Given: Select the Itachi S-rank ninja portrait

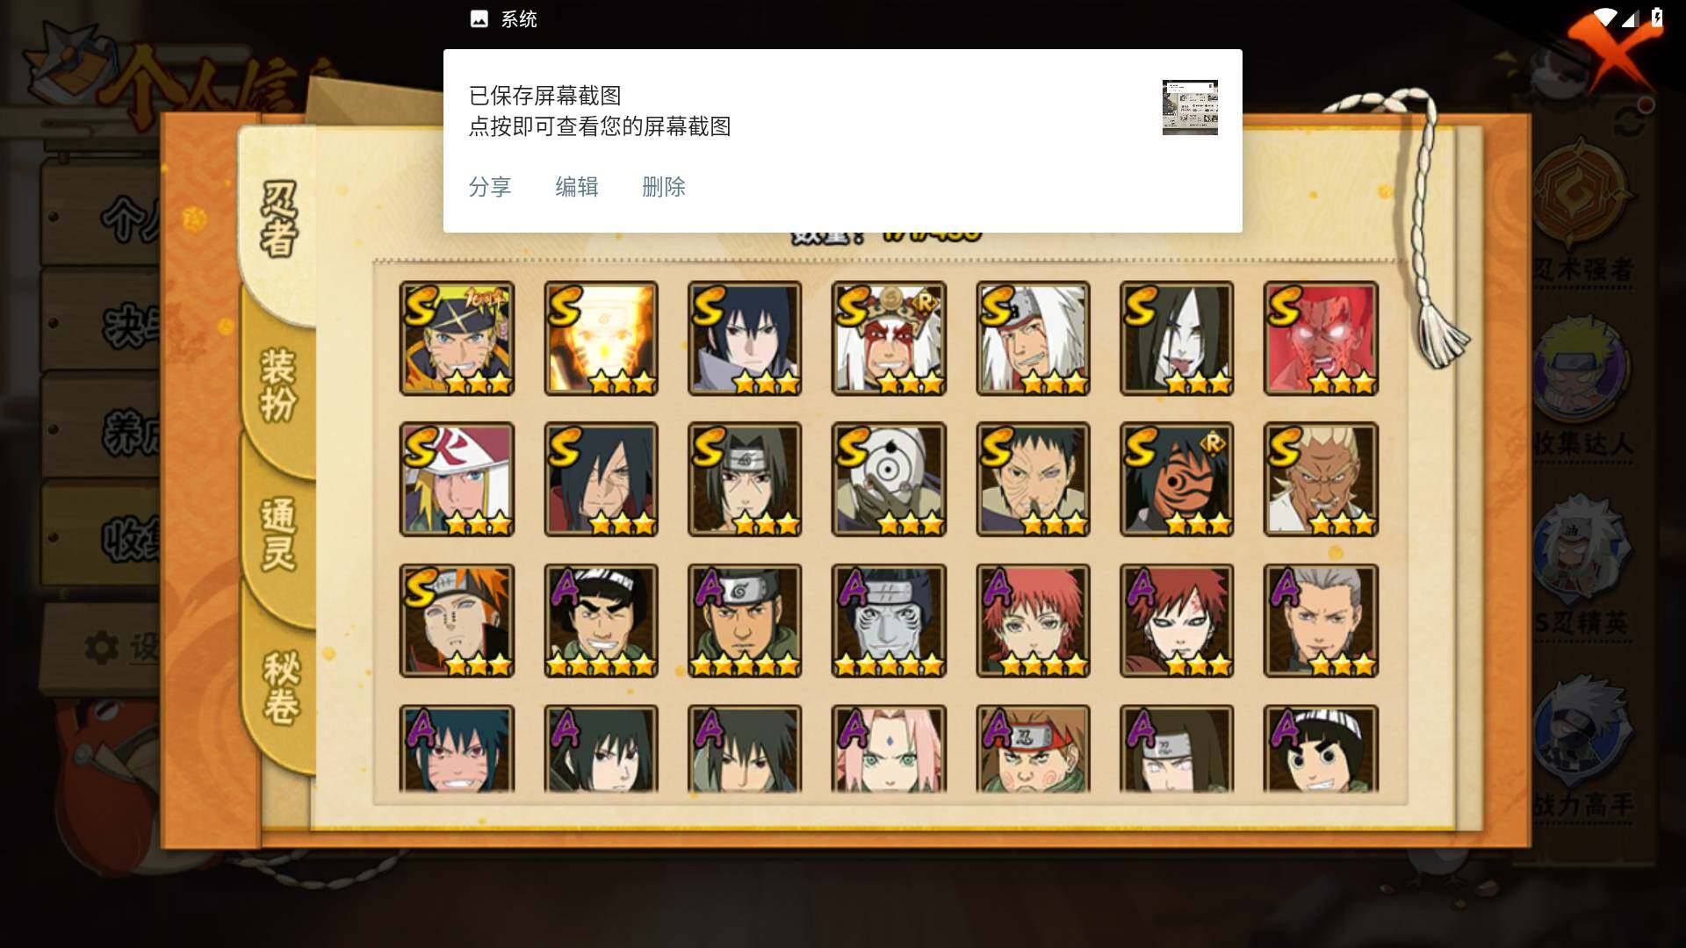Looking at the screenshot, I should [745, 479].
